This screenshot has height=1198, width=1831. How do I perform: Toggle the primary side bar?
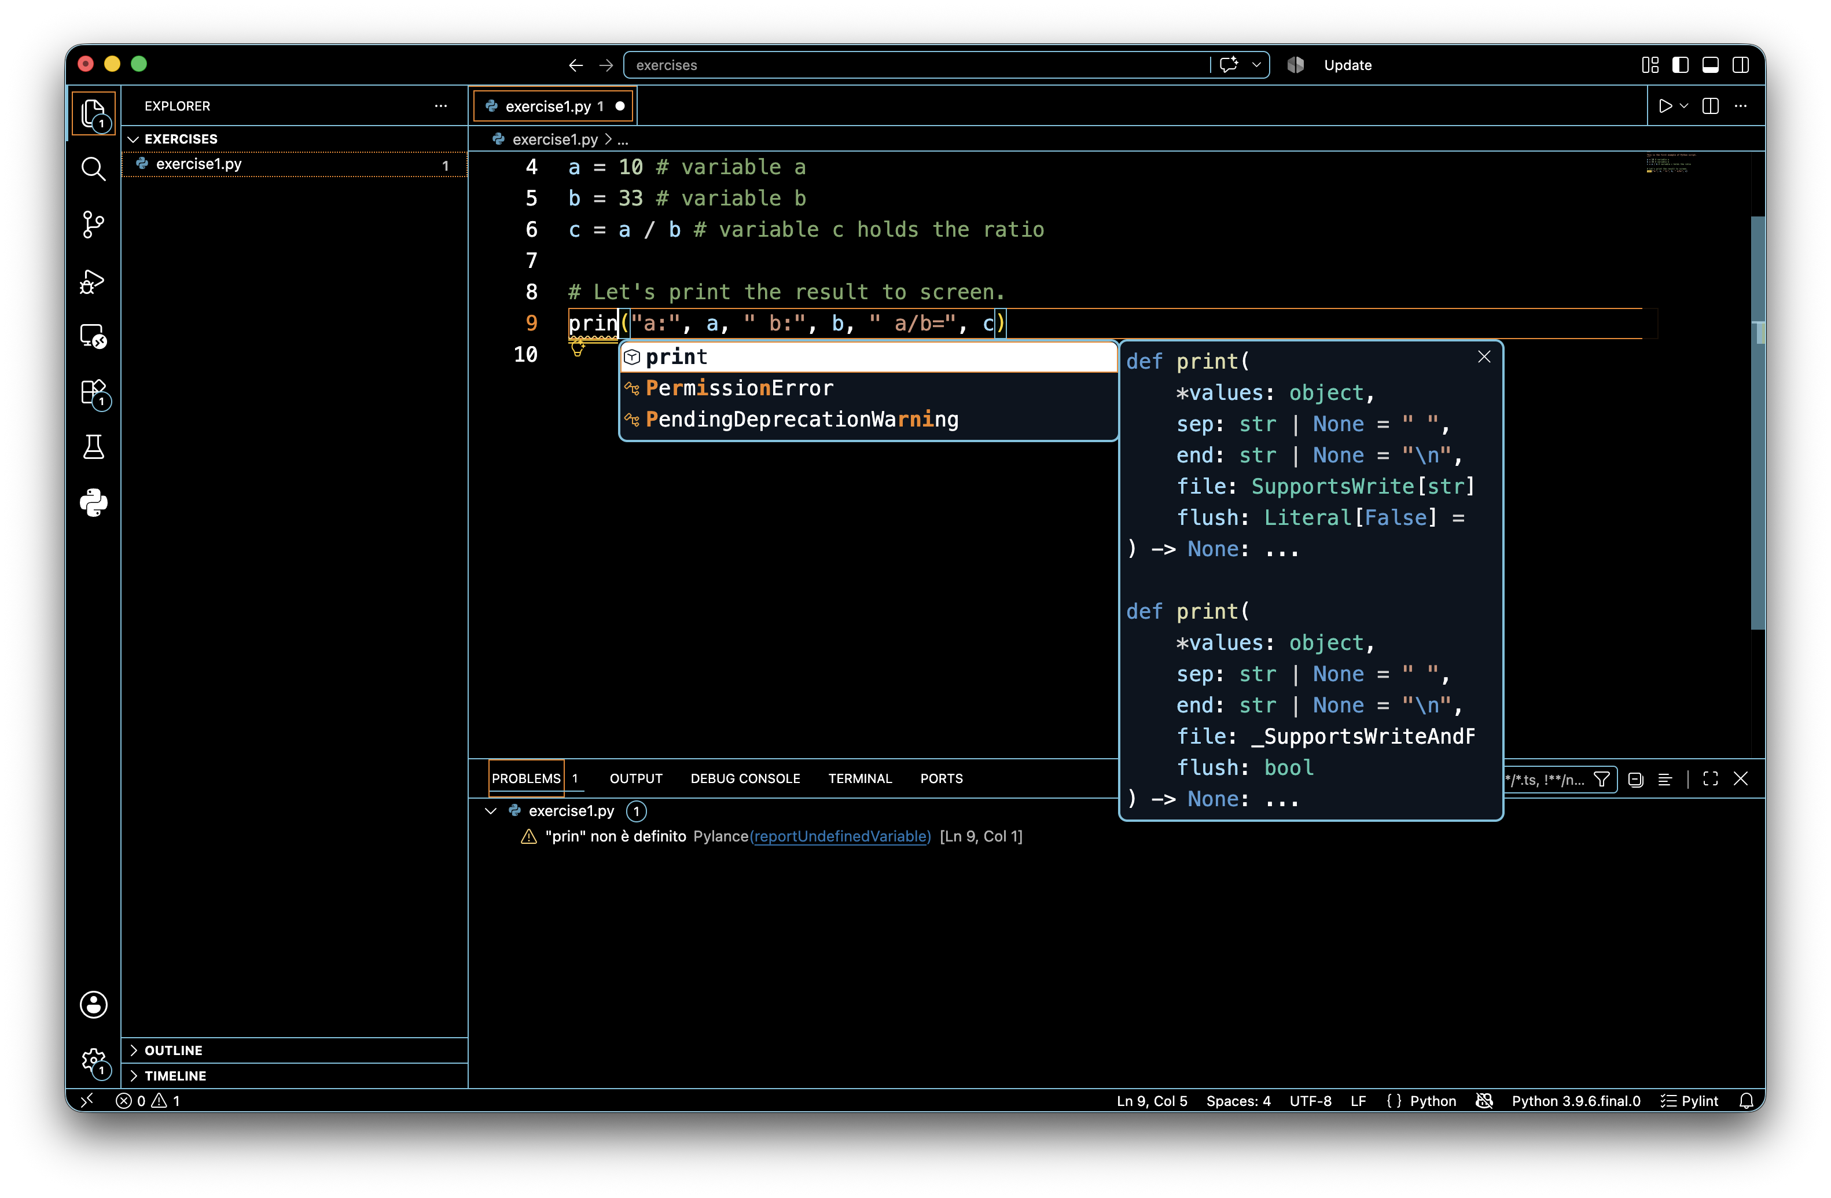click(x=1680, y=65)
